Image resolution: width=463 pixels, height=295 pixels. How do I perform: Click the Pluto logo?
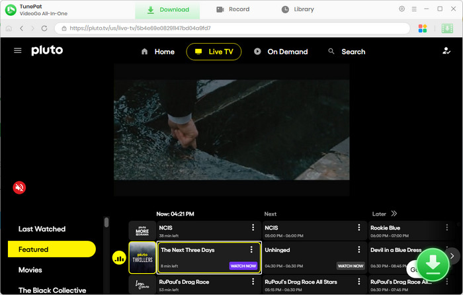click(47, 50)
